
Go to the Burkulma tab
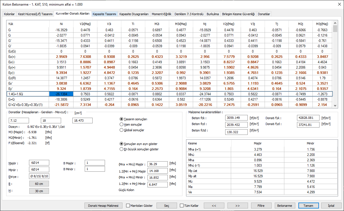[213, 14]
